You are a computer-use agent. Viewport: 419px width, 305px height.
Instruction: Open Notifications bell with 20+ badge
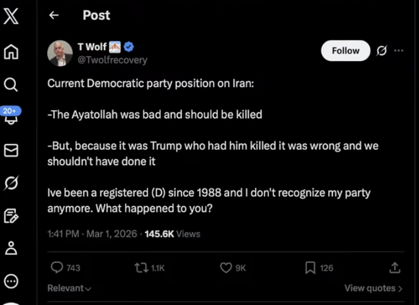(x=11, y=115)
